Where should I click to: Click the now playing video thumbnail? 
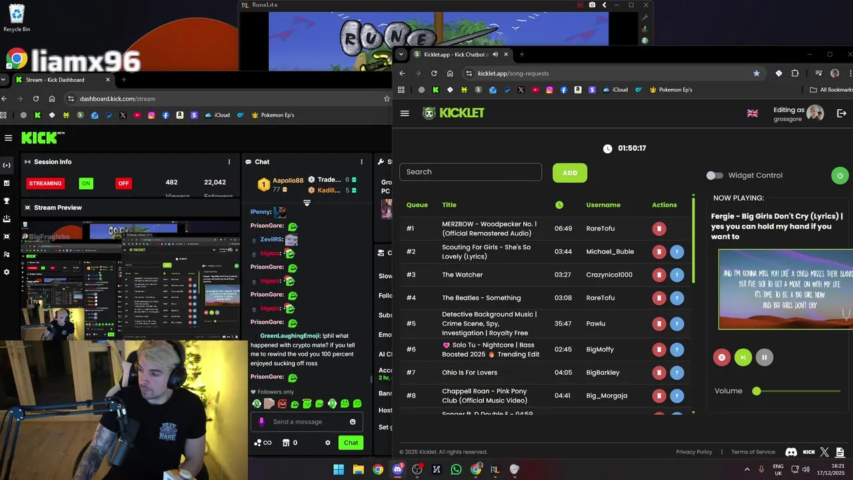click(786, 289)
